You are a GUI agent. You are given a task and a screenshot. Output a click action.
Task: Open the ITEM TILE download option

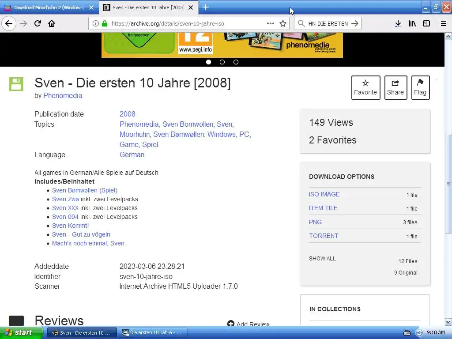[x=323, y=208]
